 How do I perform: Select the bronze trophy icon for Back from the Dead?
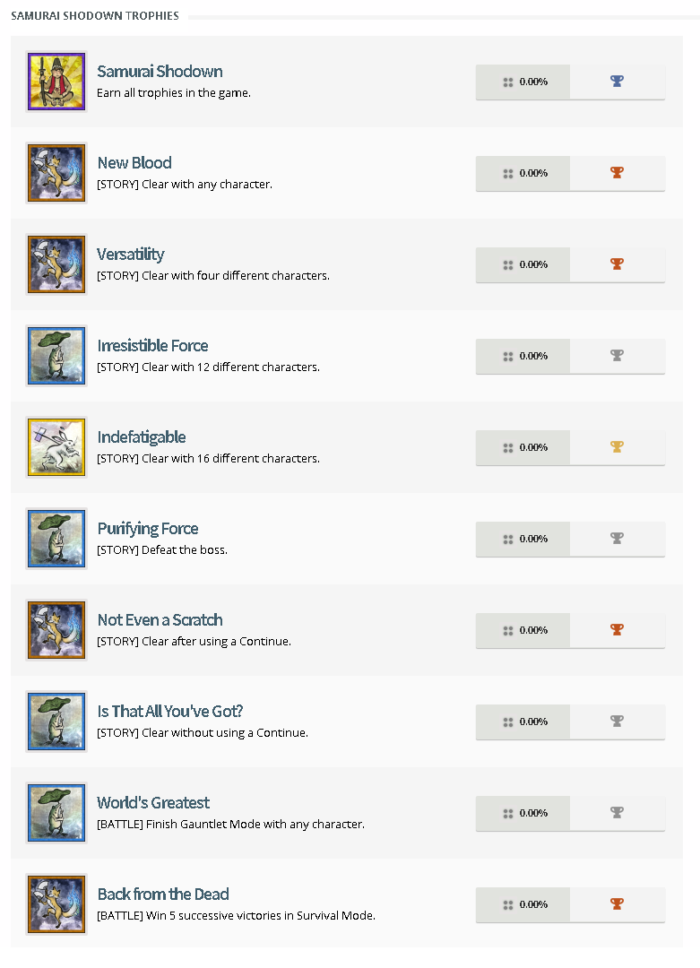617,904
